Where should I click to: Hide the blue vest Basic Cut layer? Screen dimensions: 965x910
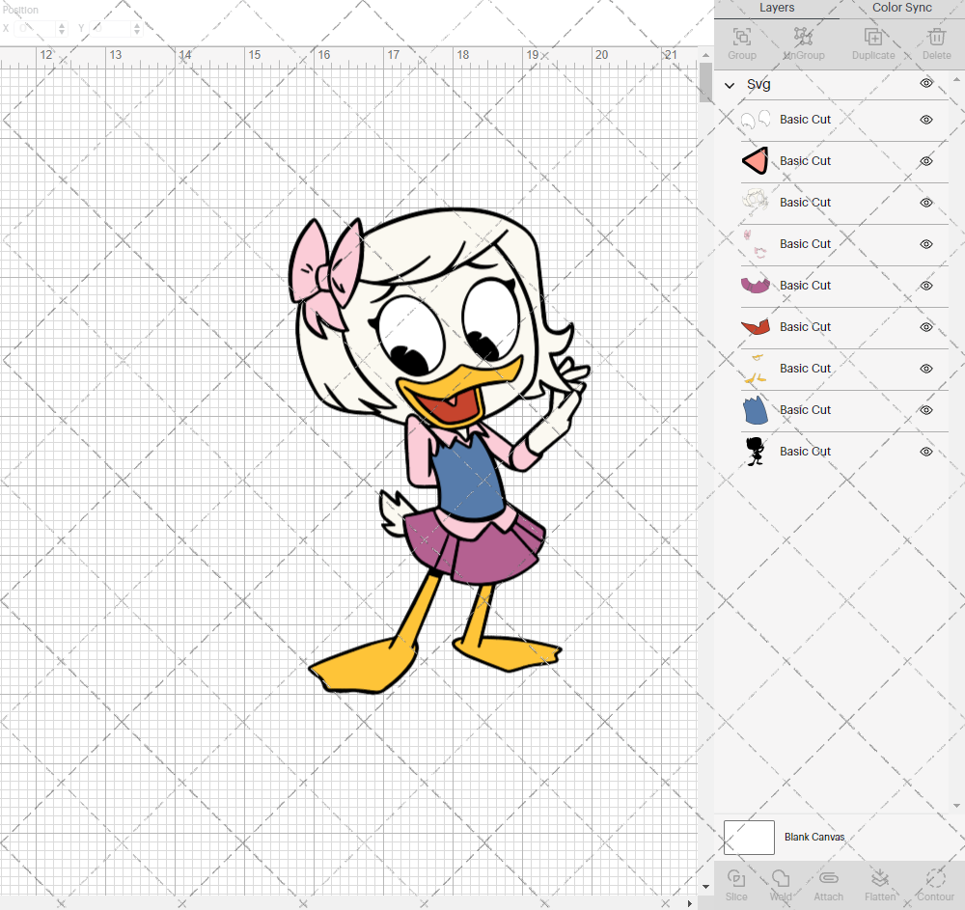click(x=926, y=410)
